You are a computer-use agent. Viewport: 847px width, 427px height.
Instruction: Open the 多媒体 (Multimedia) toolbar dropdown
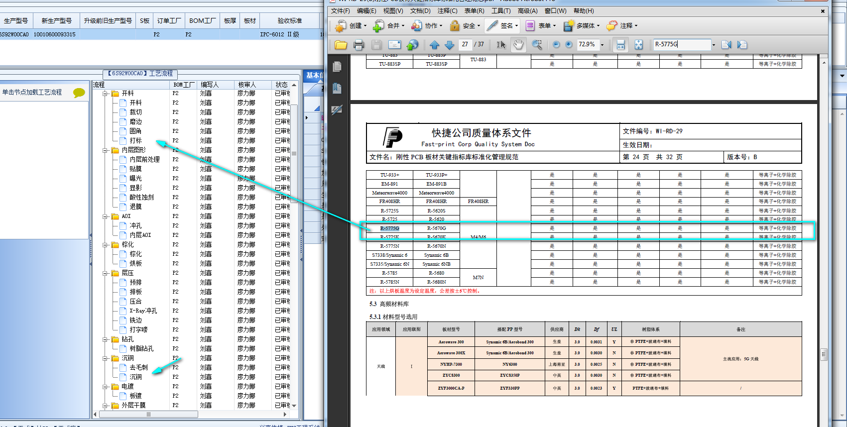point(581,25)
